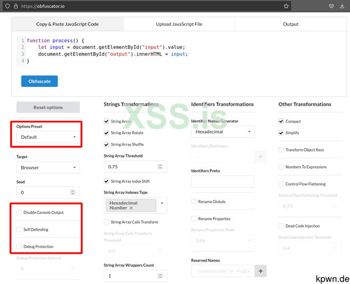The height and width of the screenshot is (284, 350).
Task: Enable the Rename Globals checkbox
Action: pos(194,201)
